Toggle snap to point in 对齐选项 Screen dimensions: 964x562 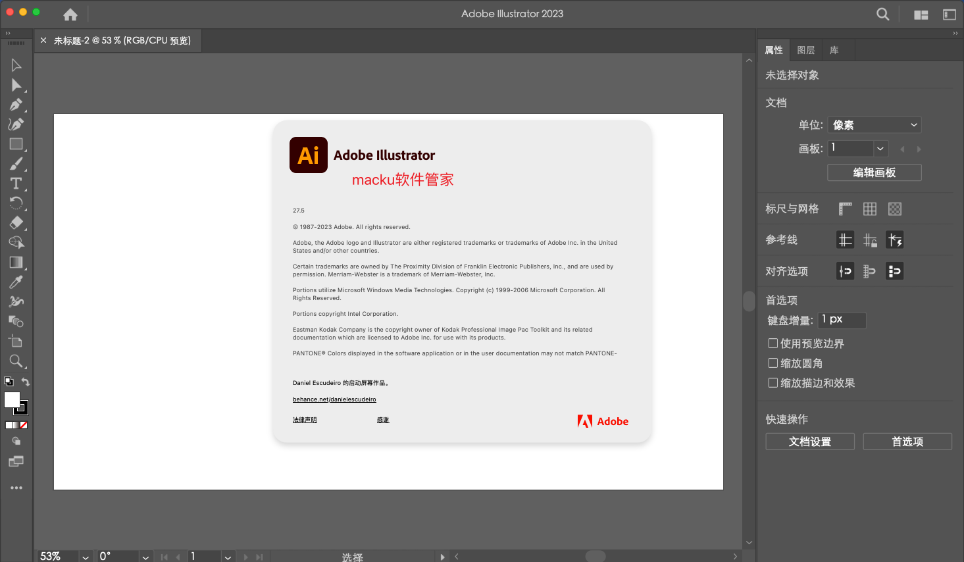pyautogui.click(x=846, y=270)
